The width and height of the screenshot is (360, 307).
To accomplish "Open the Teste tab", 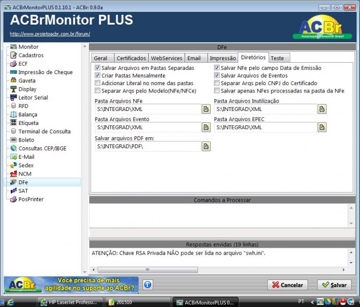I will point(279,58).
